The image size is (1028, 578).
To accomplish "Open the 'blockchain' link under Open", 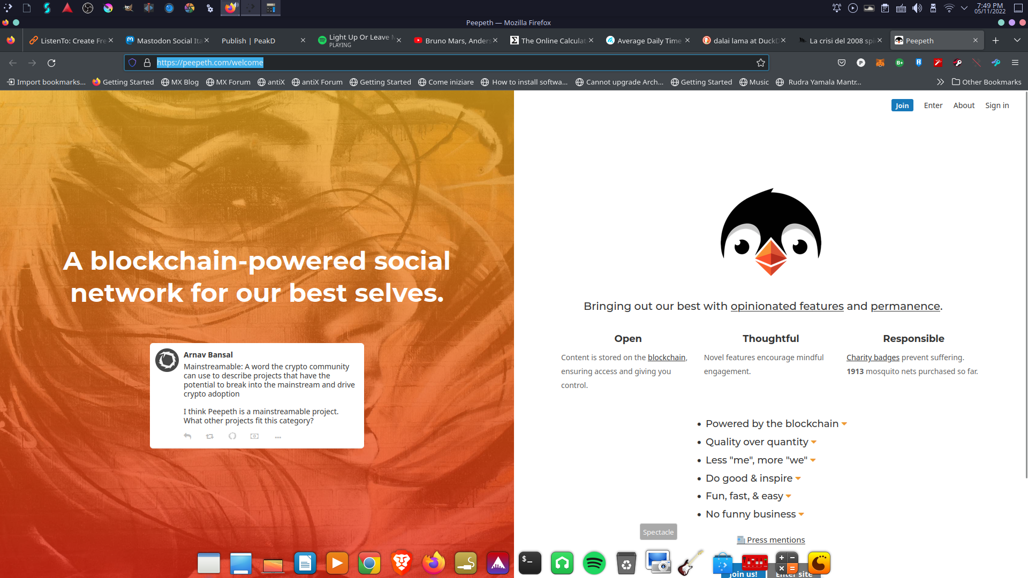I will point(667,358).
